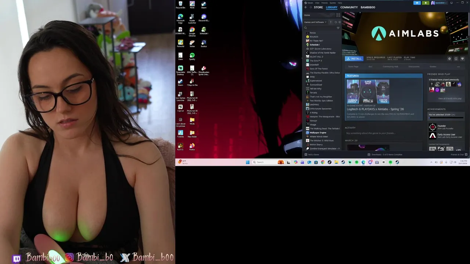Open Palworld desktop shortcut
The image size is (470, 264).
tap(180, 44)
